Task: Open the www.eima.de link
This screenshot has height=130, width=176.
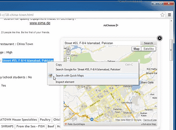Action: click(40, 23)
